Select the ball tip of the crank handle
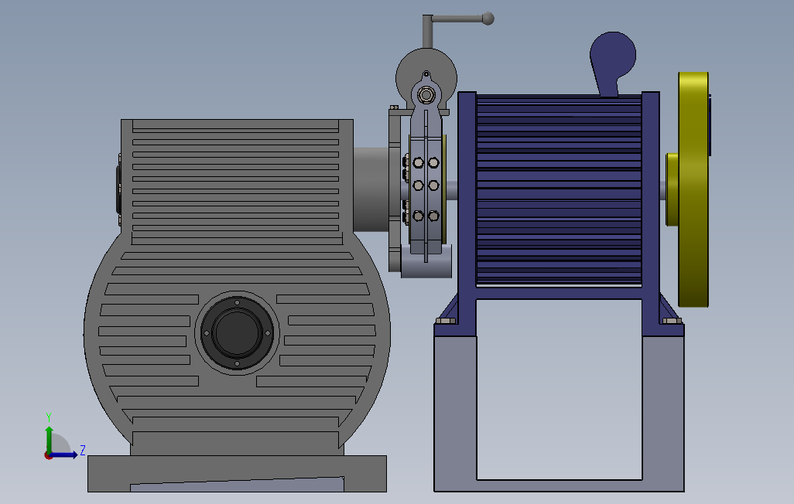 (x=488, y=19)
